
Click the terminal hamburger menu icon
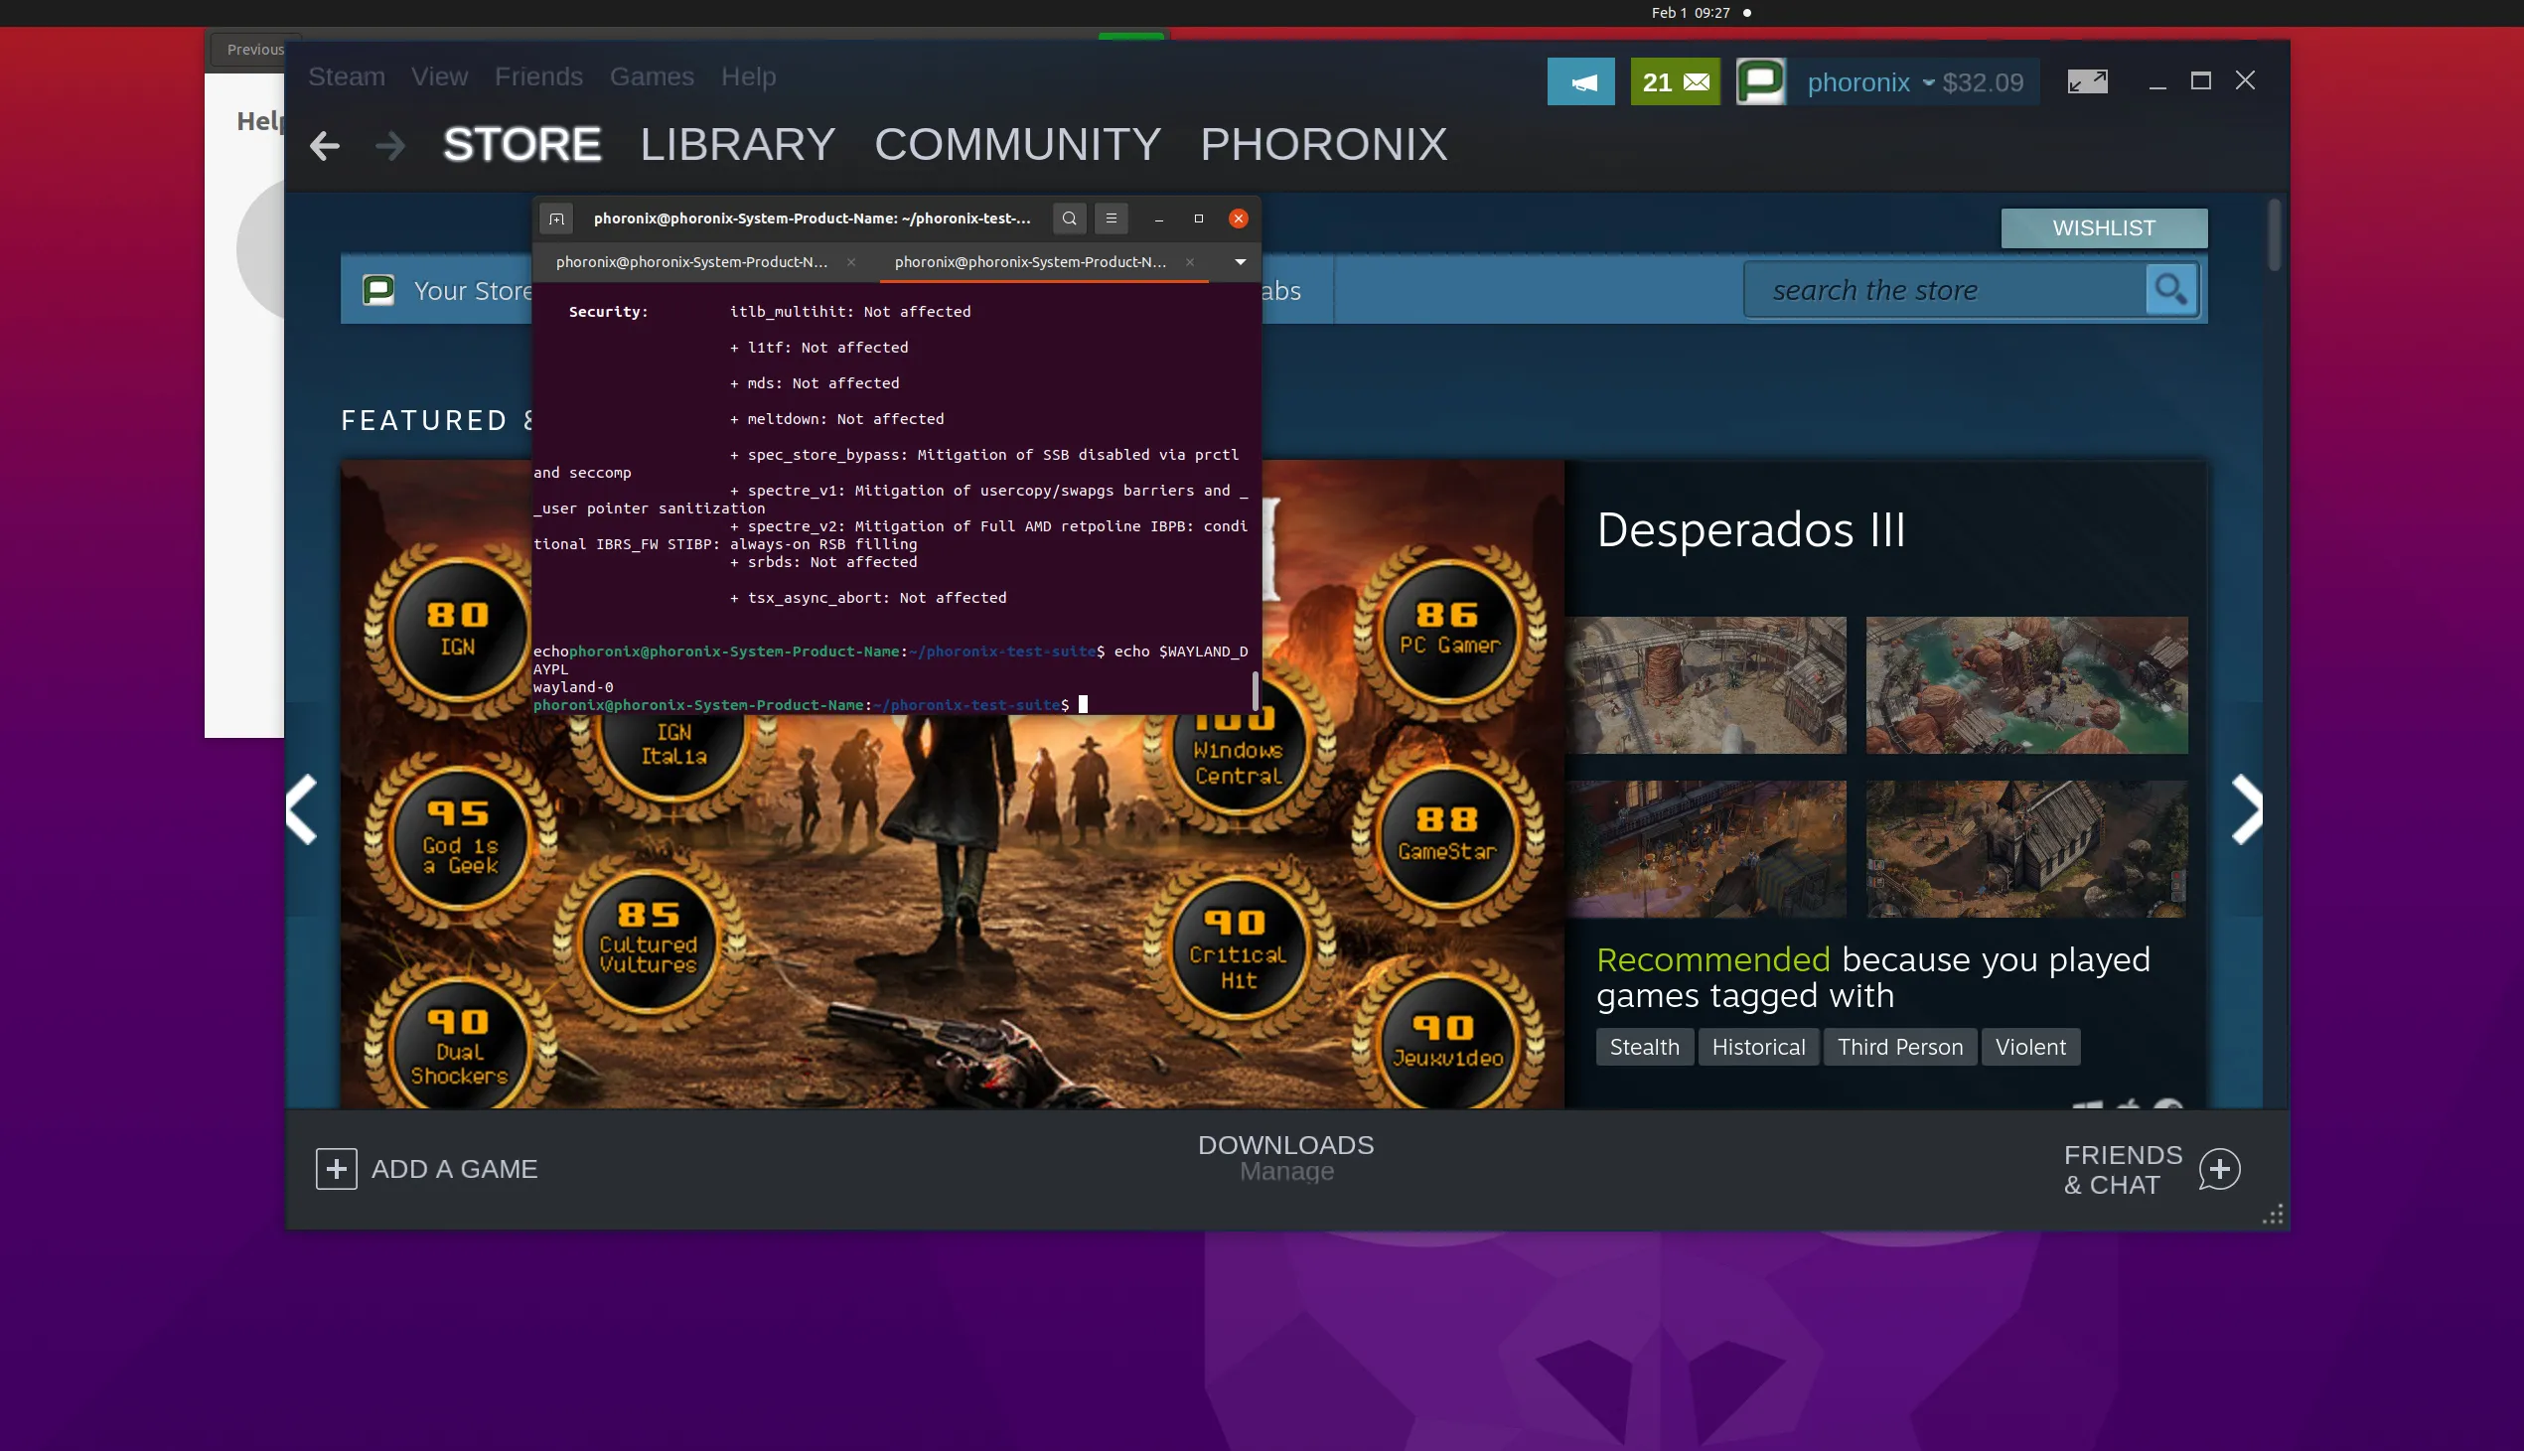click(x=1110, y=217)
